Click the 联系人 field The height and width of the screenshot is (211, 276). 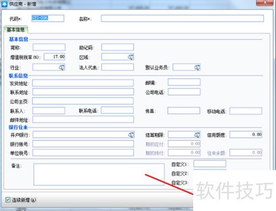click(49, 110)
